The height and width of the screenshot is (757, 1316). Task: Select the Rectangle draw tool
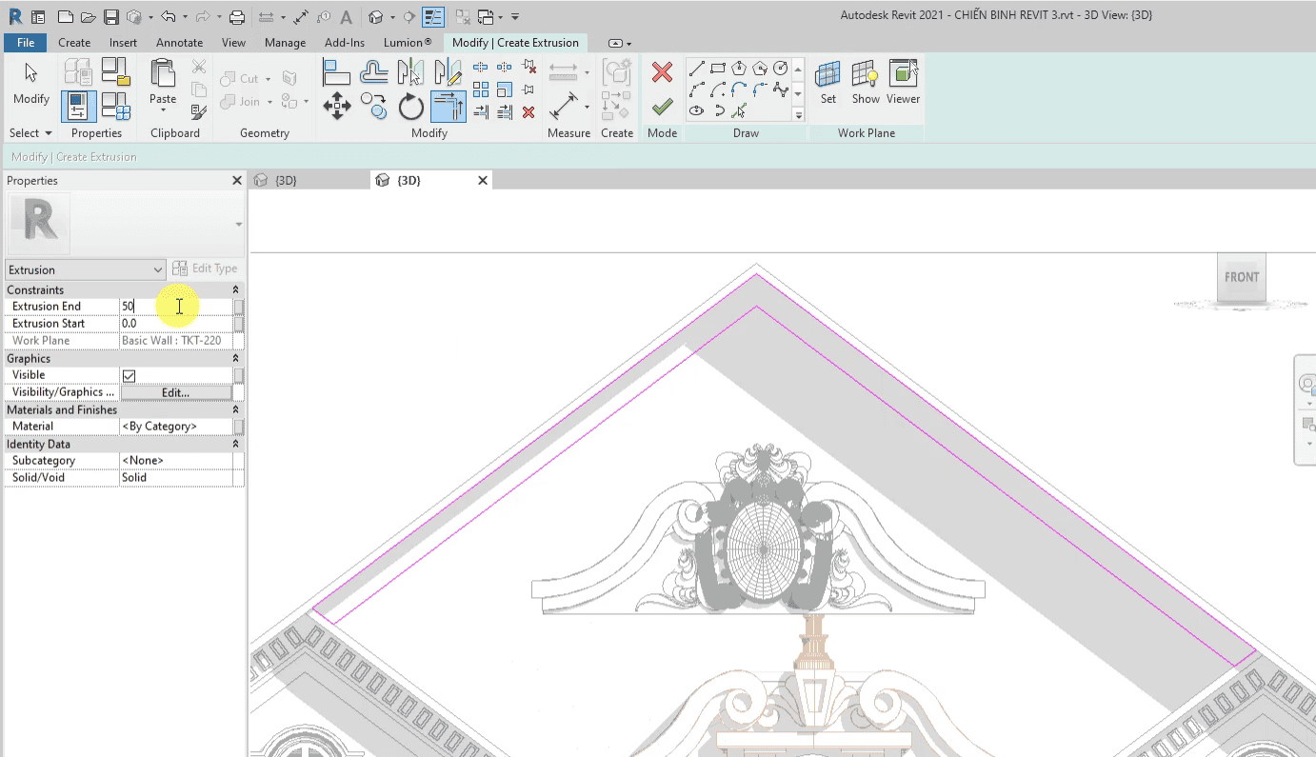click(x=718, y=68)
